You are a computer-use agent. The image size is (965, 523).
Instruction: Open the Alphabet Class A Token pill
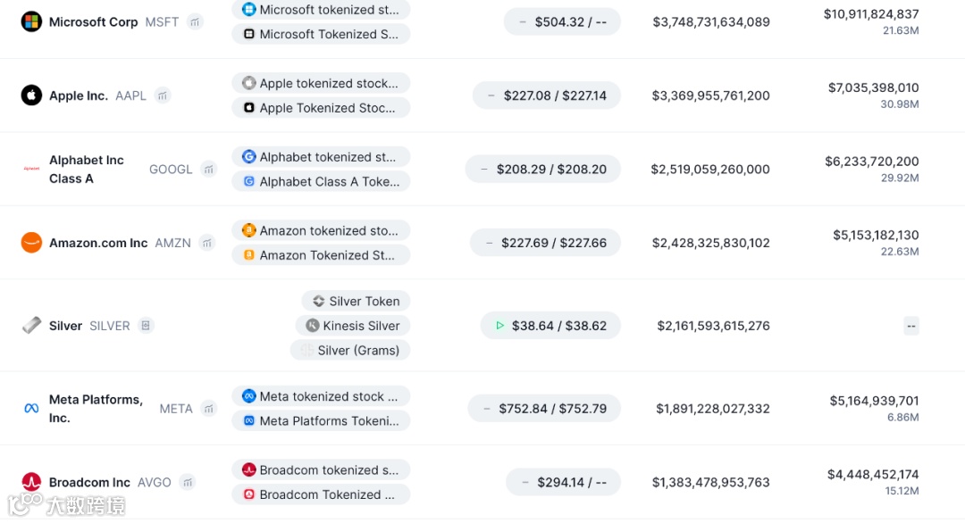click(x=321, y=181)
